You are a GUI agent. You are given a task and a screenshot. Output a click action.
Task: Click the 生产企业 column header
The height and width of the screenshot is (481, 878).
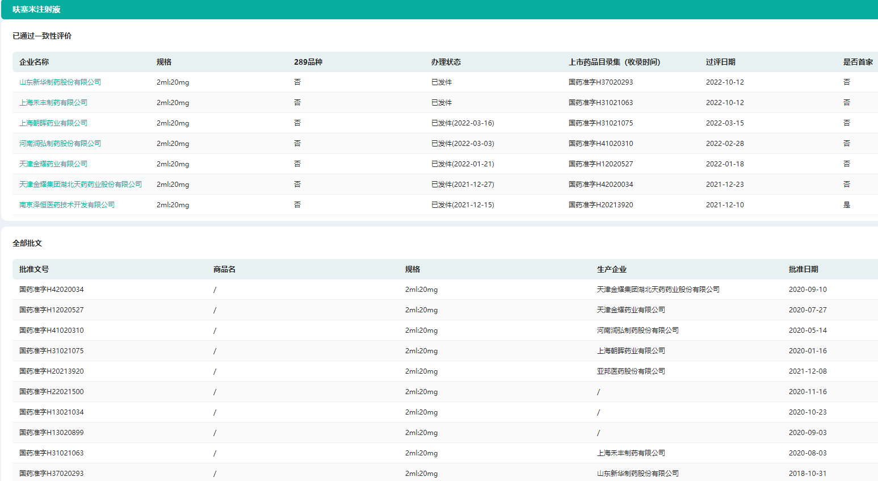[x=612, y=269]
